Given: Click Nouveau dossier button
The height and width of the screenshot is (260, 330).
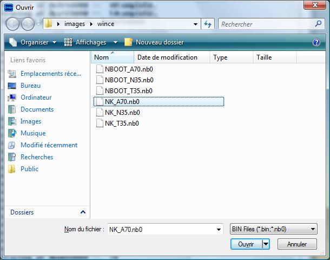Looking at the screenshot, I should [159, 42].
